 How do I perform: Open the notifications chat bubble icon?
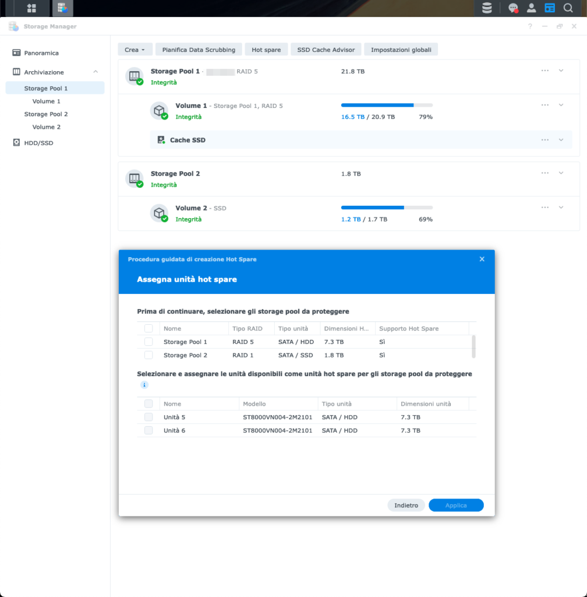click(x=513, y=8)
